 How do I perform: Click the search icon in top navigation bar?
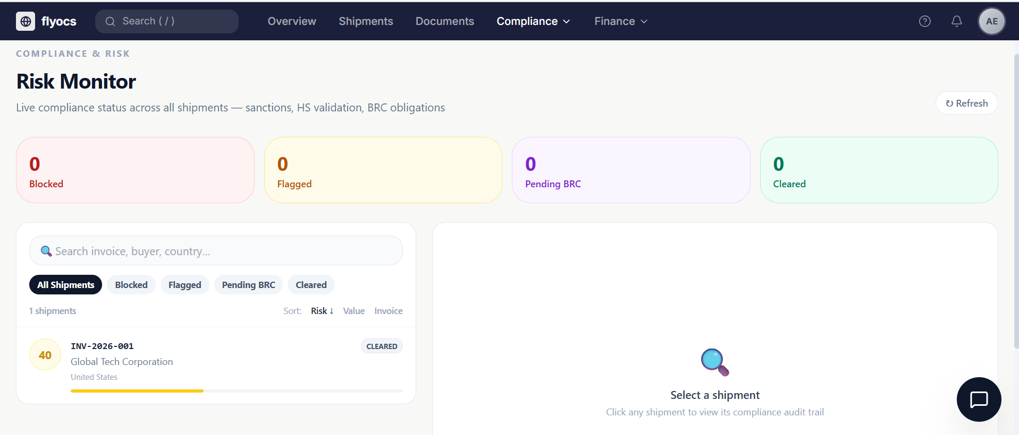point(110,21)
